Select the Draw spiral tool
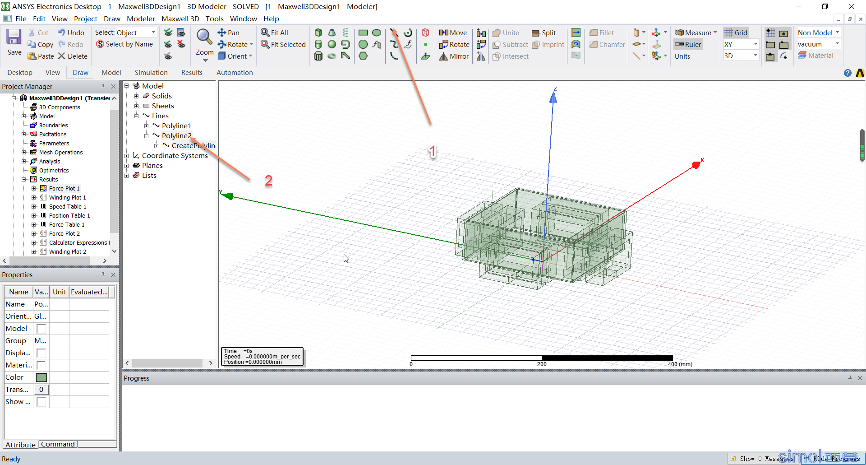The image size is (866, 465). pyautogui.click(x=345, y=44)
